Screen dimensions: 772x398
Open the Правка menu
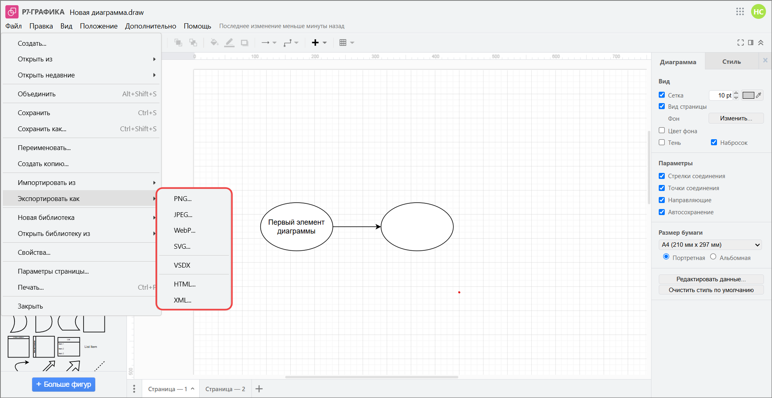click(41, 26)
